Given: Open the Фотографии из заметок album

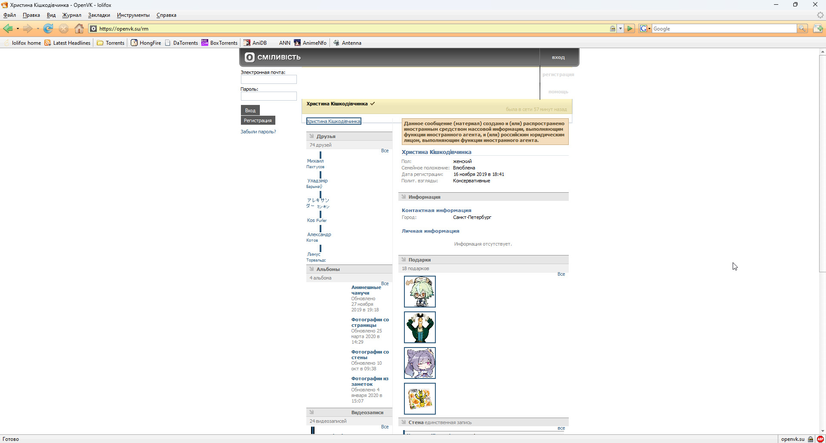Looking at the screenshot, I should (370, 381).
